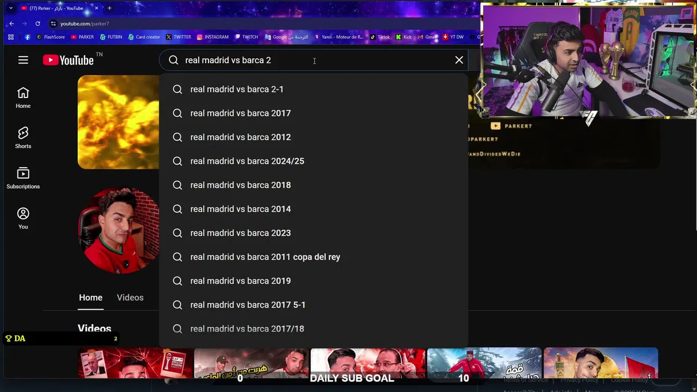This screenshot has height=392, width=697.
Task: Click the search icon beside suggestion 2024/25
Action: [178, 161]
